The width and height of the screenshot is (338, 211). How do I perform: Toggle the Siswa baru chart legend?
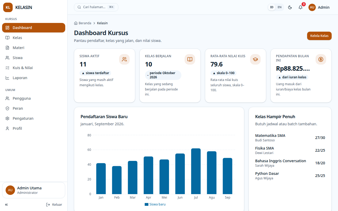click(x=155, y=204)
